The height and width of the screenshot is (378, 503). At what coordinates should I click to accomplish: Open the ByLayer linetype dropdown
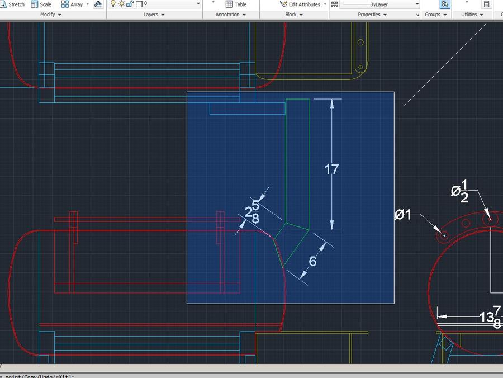click(x=417, y=4)
